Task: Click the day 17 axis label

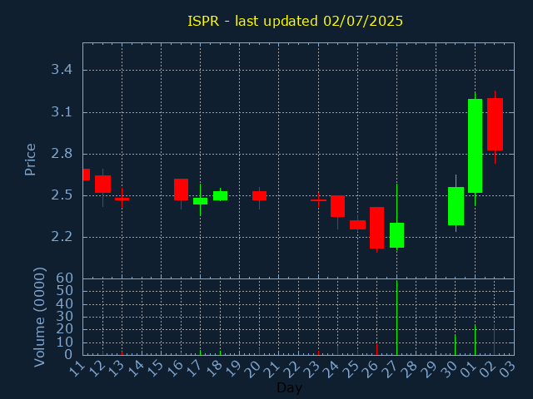Action: (x=195, y=368)
